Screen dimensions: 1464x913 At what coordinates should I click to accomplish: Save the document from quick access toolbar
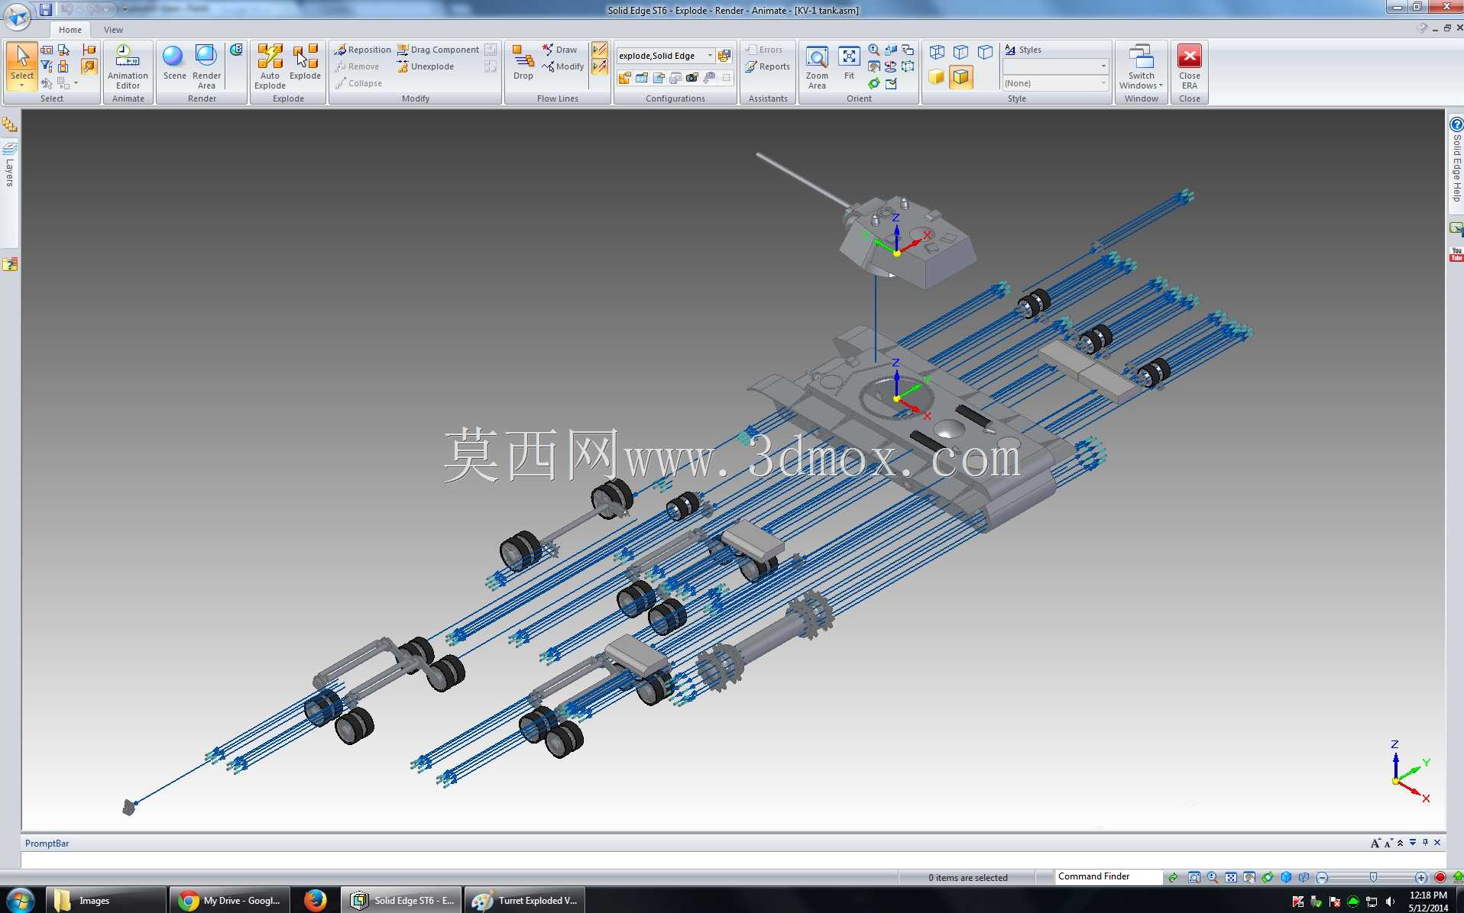coord(46,9)
